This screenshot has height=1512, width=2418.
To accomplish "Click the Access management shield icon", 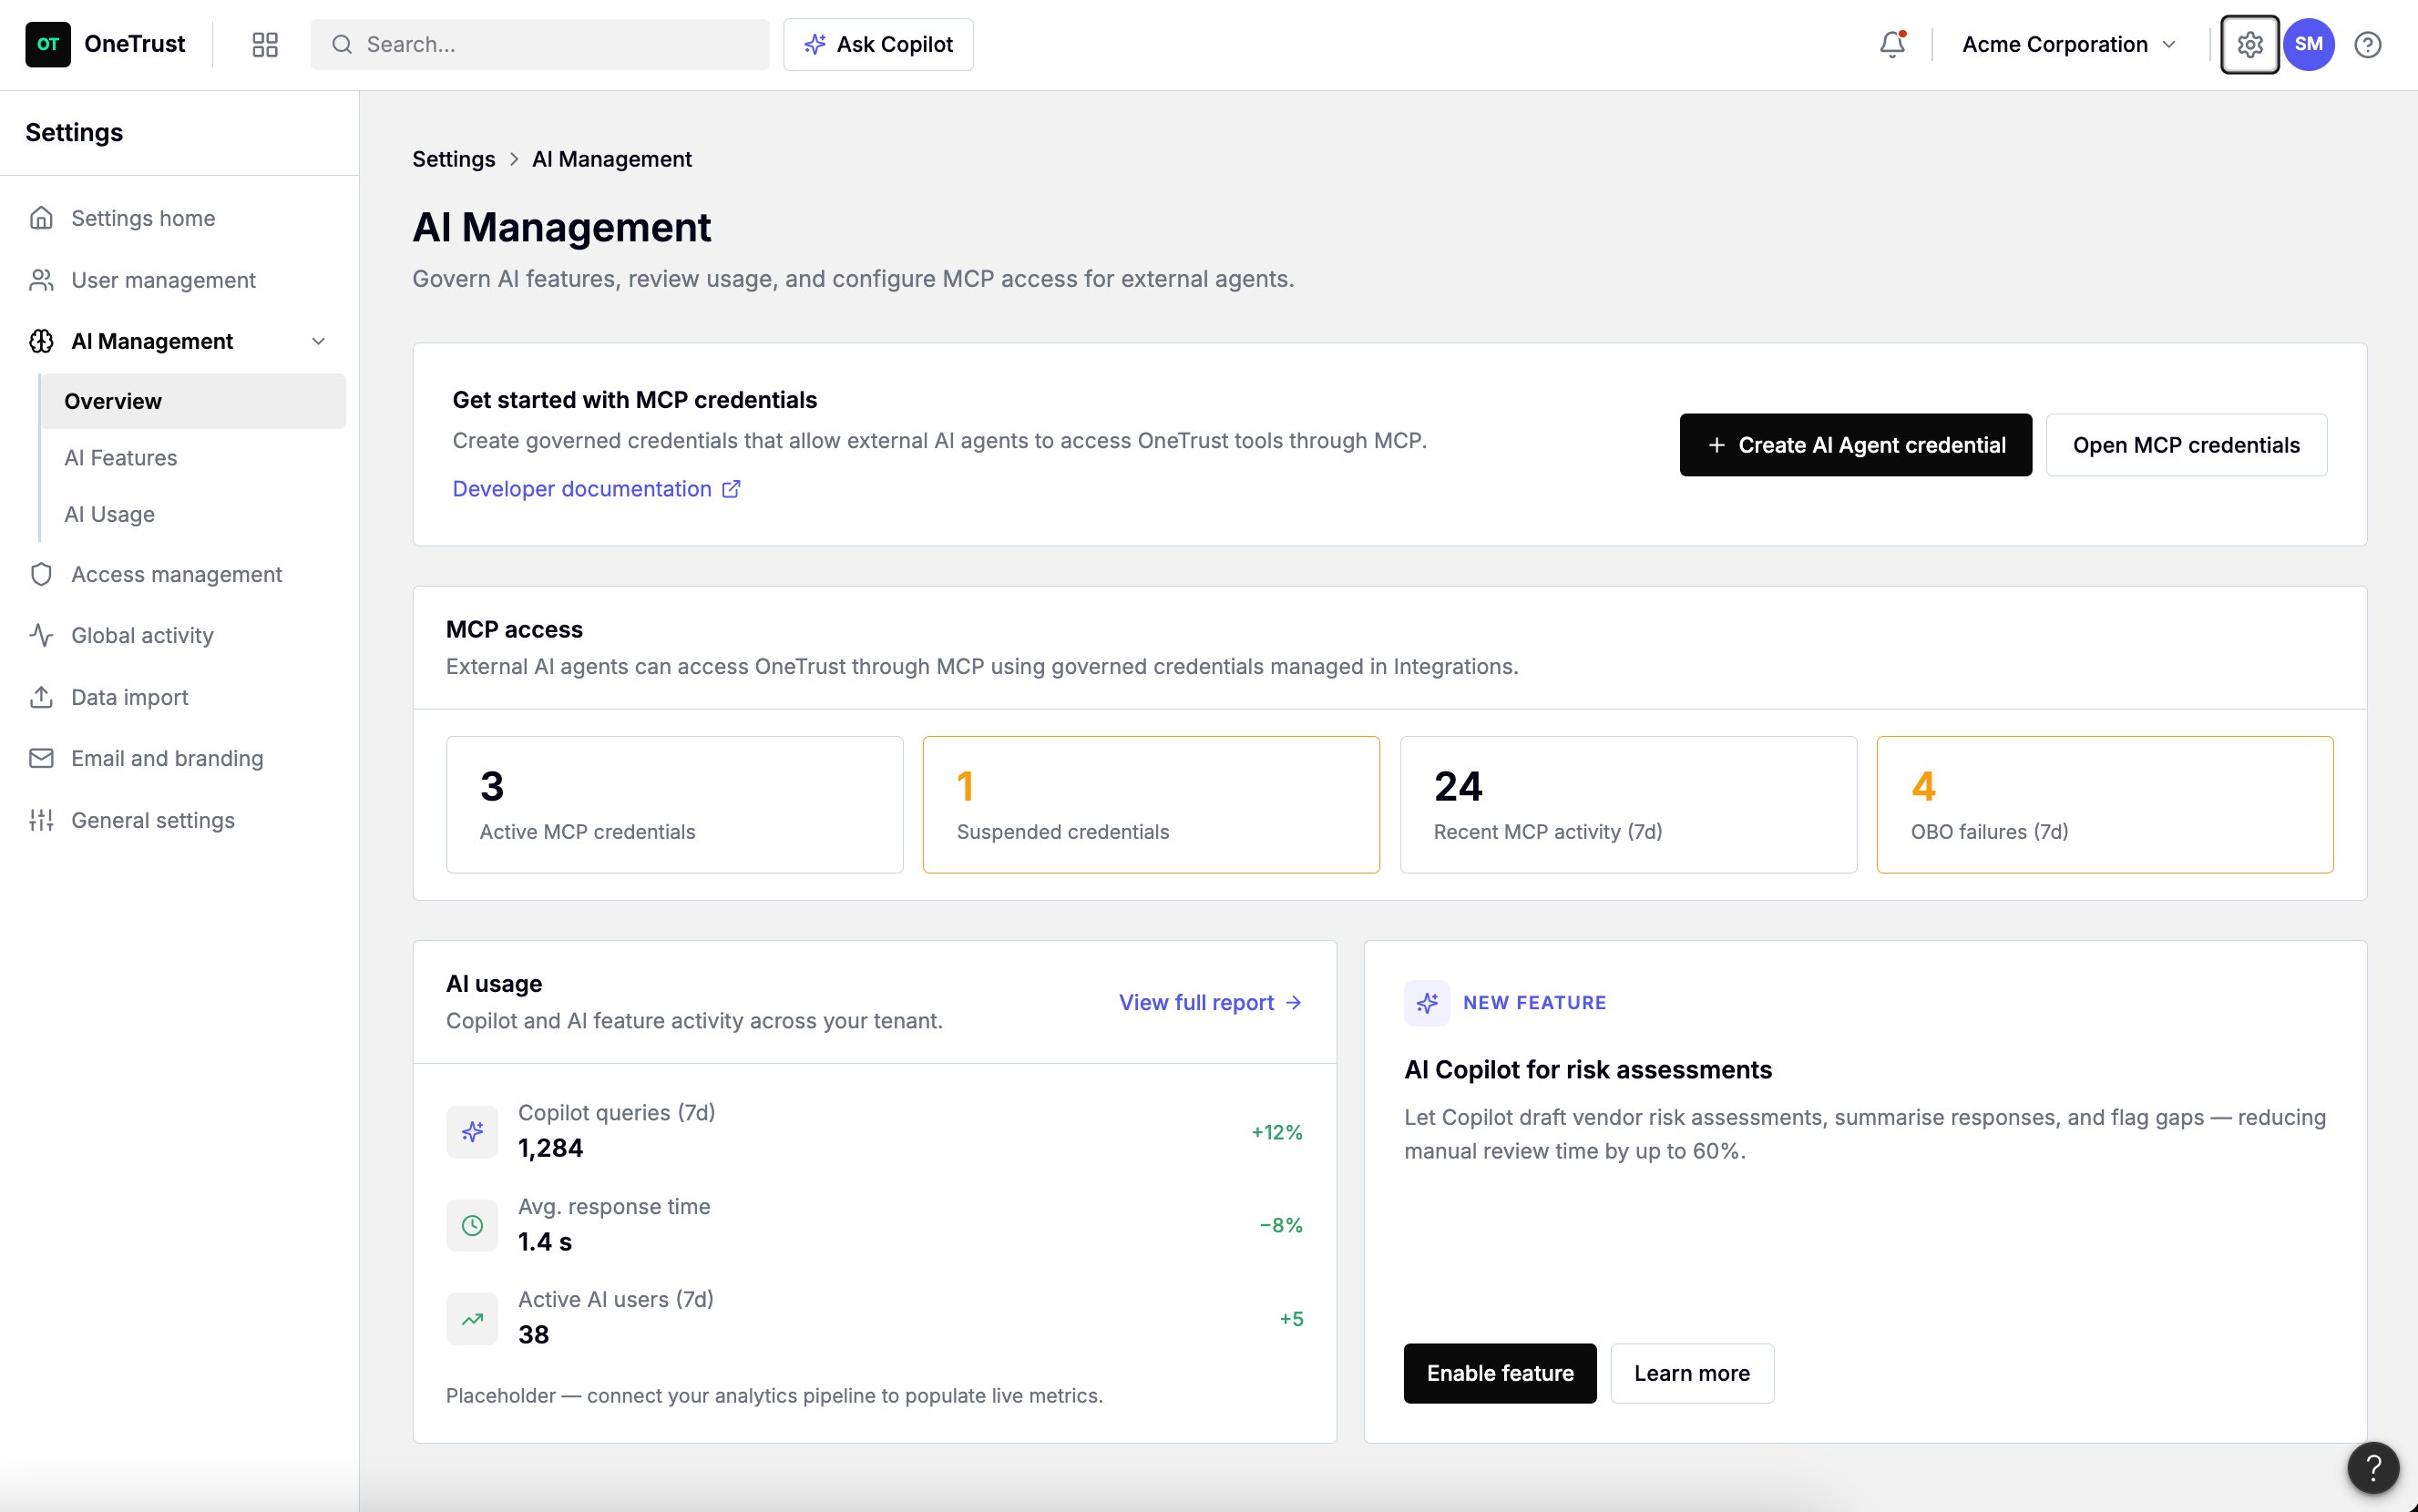I will tap(41, 574).
